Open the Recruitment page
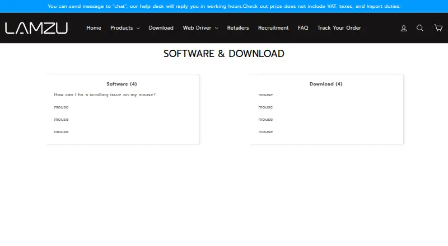This screenshot has height=246, width=448. pos(273,28)
